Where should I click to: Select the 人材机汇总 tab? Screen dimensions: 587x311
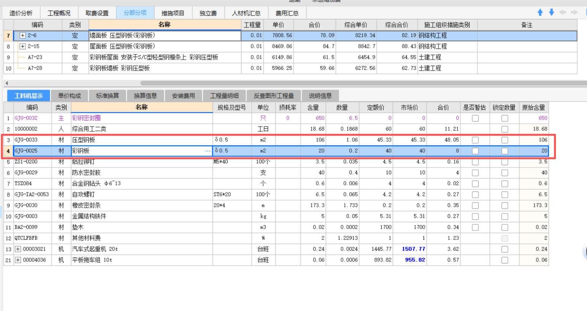point(246,13)
